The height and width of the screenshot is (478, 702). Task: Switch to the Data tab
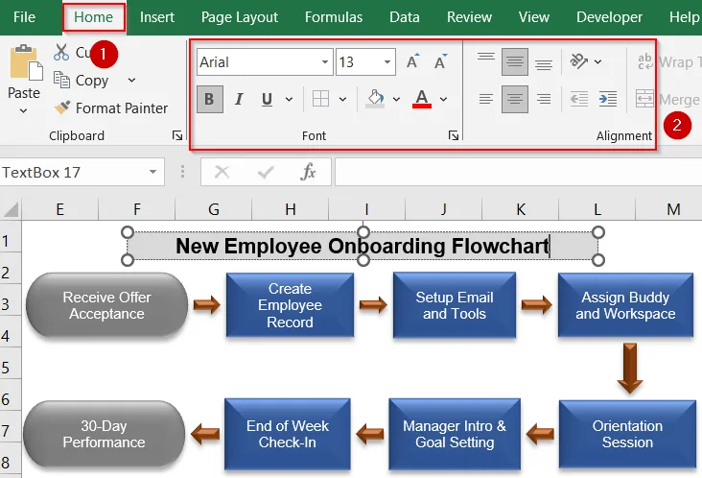pos(405,17)
